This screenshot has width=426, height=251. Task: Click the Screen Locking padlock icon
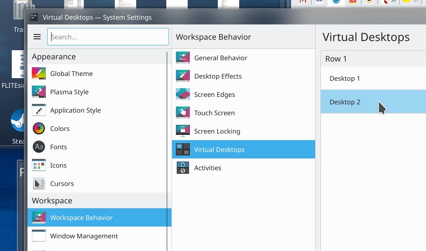(x=182, y=131)
